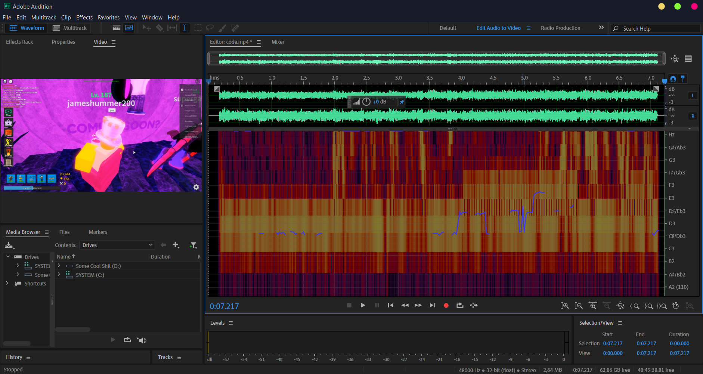Click the Zoom In amplitude icon

[x=565, y=306]
